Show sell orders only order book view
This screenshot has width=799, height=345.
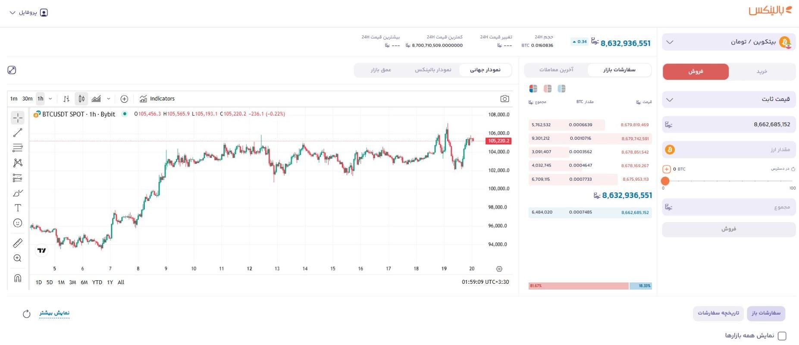point(548,88)
